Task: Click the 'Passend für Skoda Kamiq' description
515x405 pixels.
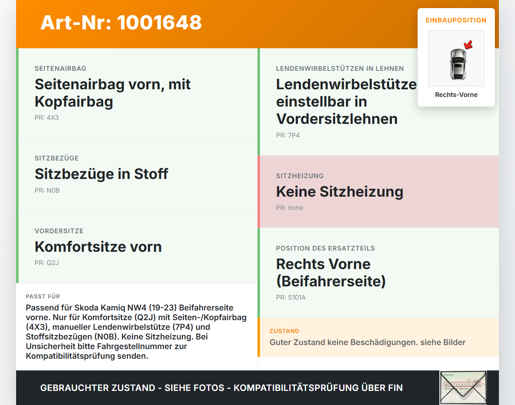Action: pos(136,332)
